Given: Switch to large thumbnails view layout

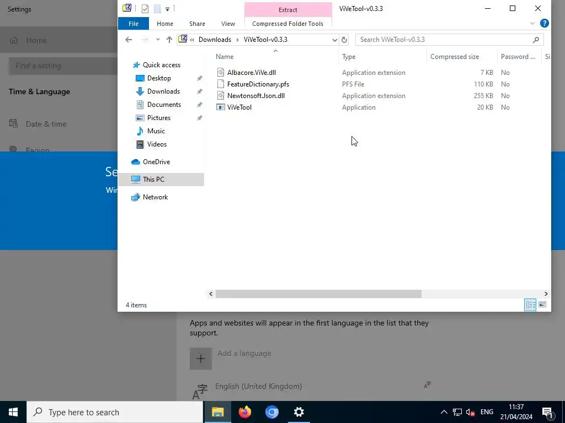Looking at the screenshot, I should 542,305.
